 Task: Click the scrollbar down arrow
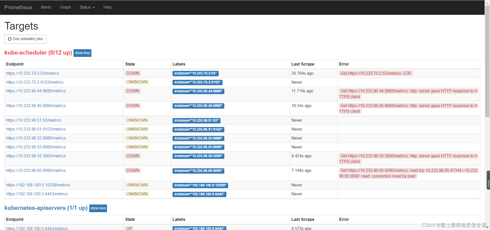[x=487, y=227]
